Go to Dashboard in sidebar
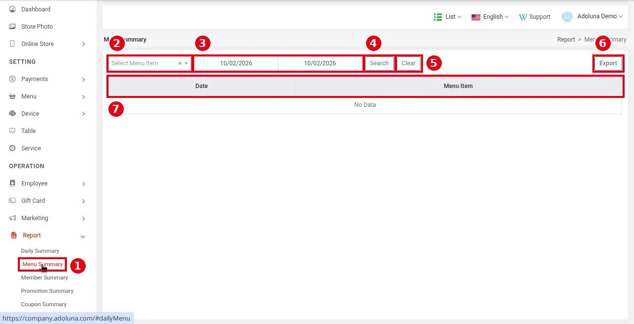Screen dimensions: 634x324 click(36, 9)
